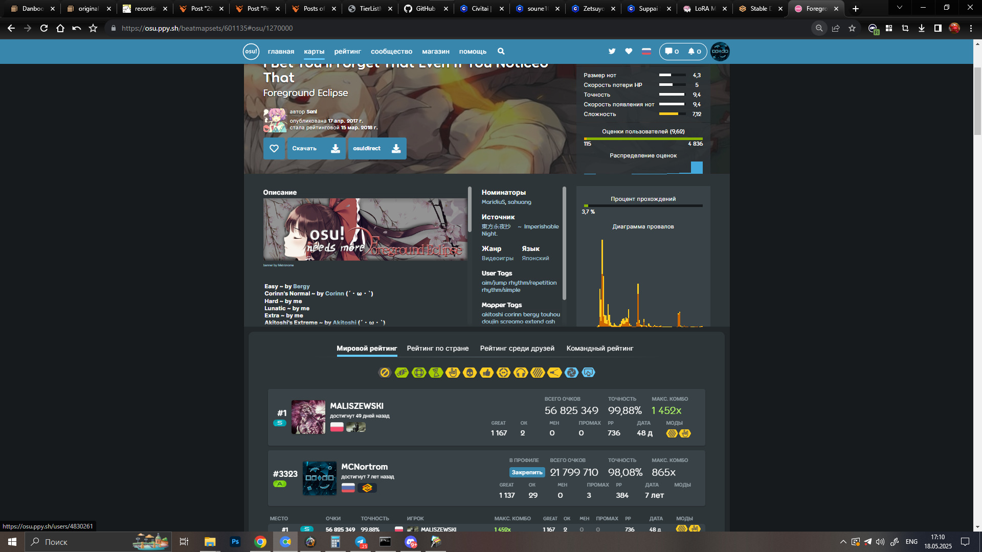Open Chrome tab search dropdown arrow
Viewport: 982px width, 552px height.
point(899,8)
